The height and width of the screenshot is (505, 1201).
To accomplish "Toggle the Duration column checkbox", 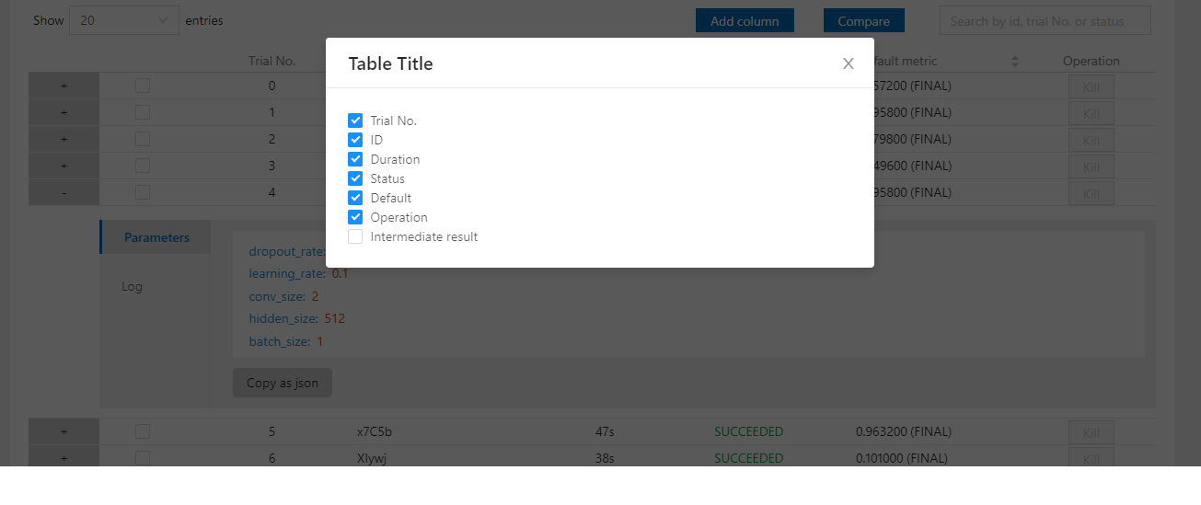I will click(355, 159).
